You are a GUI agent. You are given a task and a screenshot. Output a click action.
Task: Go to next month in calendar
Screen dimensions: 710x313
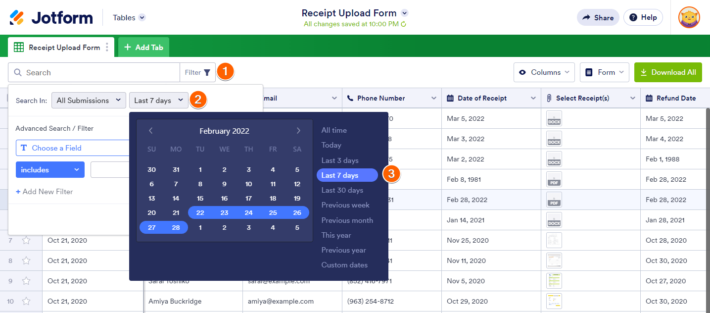click(298, 131)
